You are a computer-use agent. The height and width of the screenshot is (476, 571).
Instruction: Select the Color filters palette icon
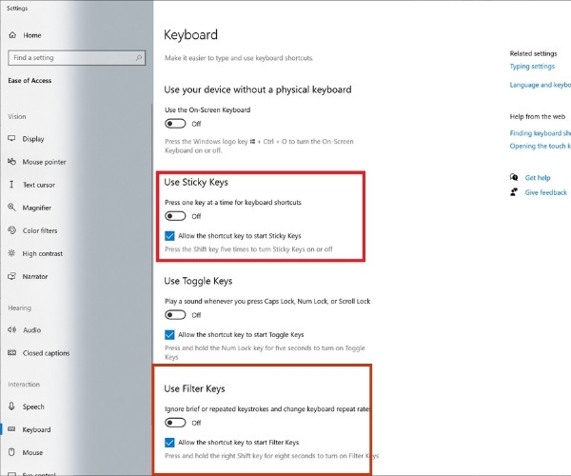11,230
